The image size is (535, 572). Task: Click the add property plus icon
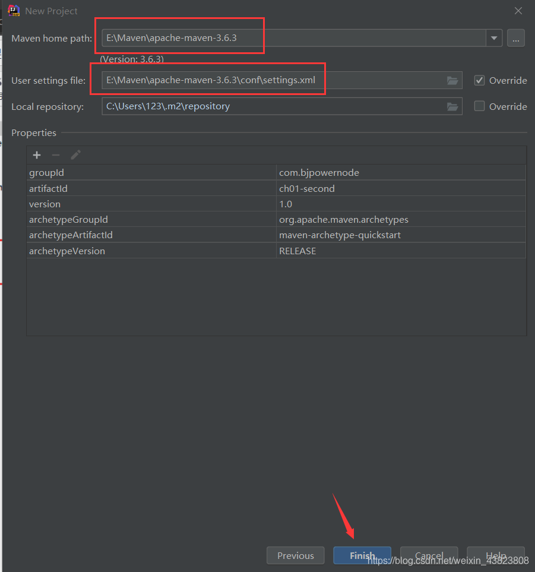coord(37,155)
